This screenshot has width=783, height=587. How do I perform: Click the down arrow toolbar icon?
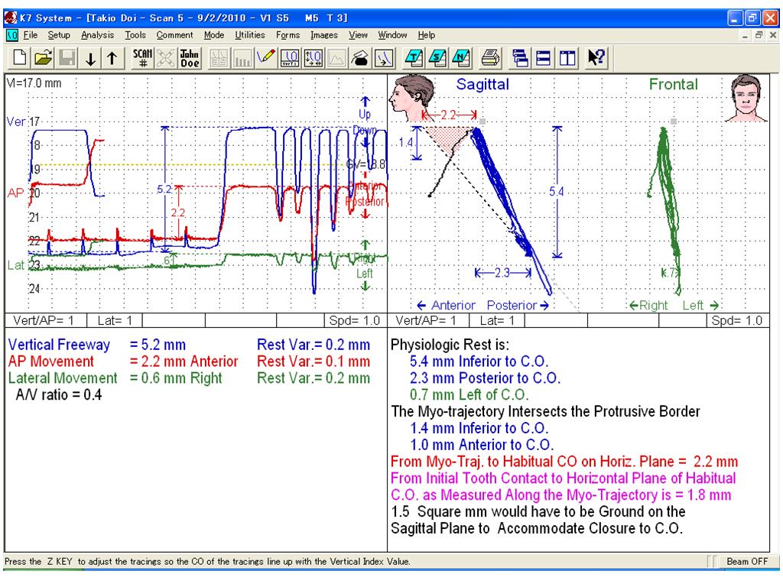pyautogui.click(x=90, y=58)
